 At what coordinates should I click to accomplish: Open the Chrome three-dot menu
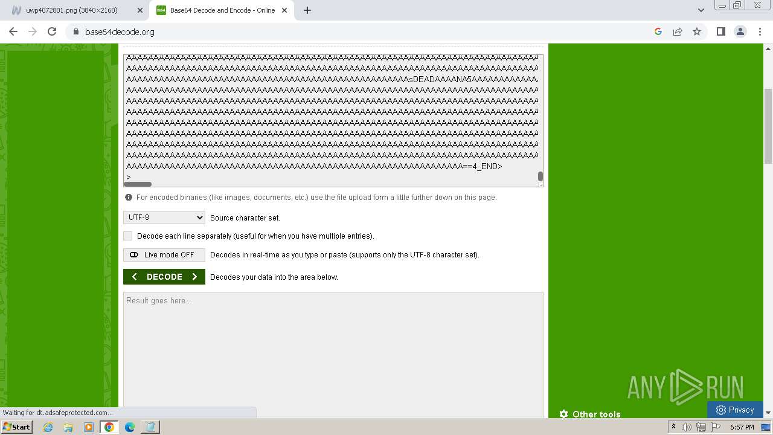760,31
